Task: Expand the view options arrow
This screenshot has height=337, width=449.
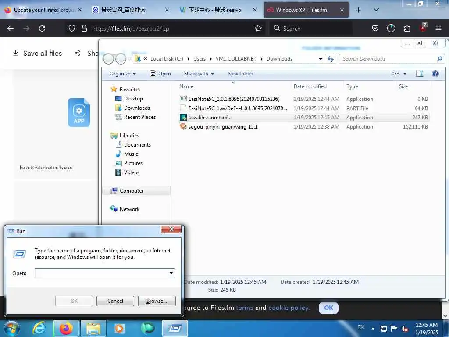Action: coord(405,74)
